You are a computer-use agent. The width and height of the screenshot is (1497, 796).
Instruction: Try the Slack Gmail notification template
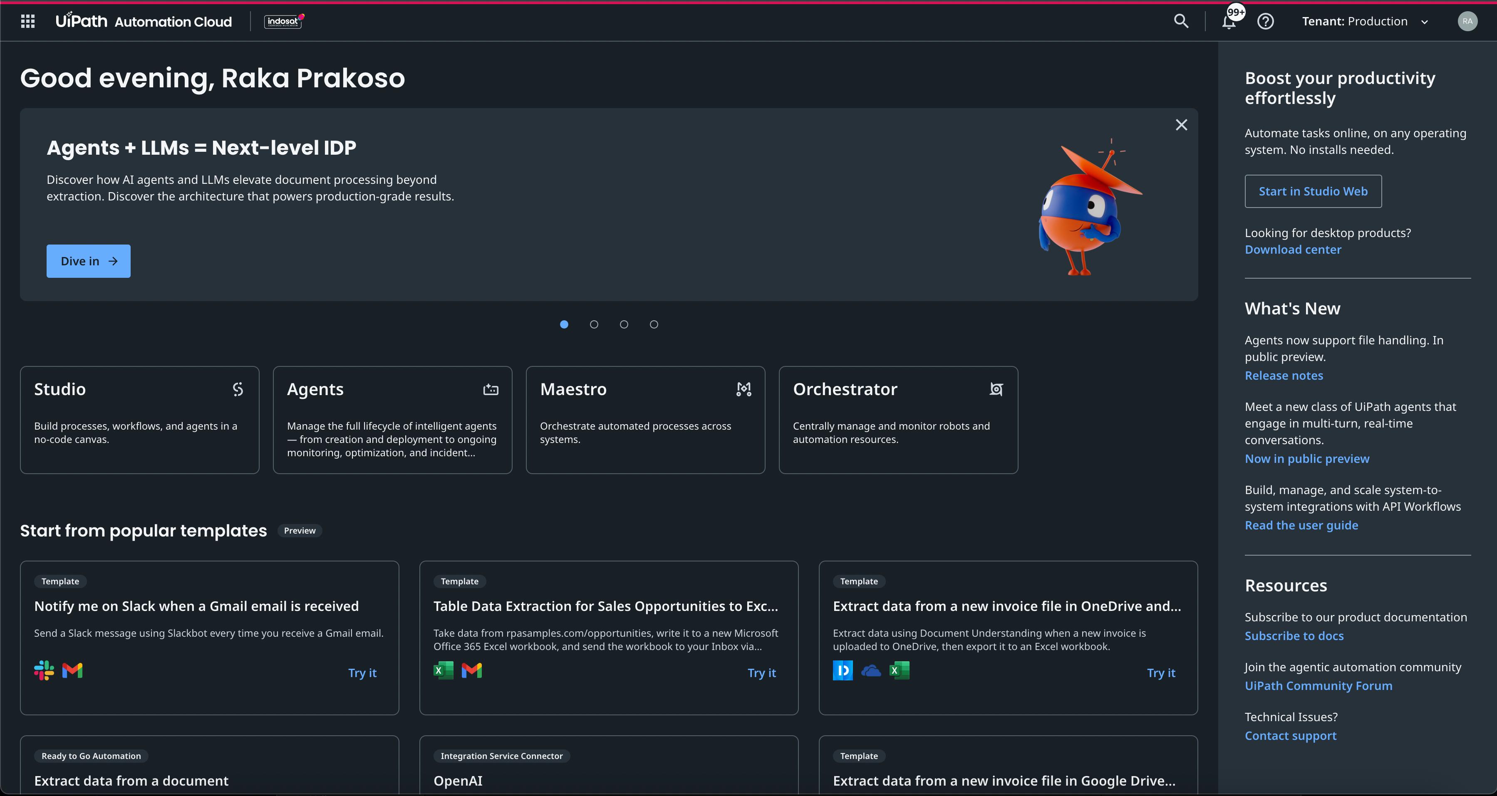(362, 673)
